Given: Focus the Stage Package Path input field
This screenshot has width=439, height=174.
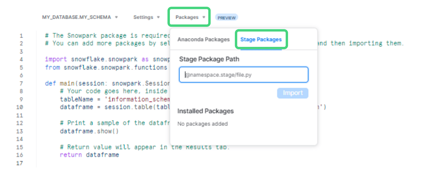Looking at the screenshot, I should pos(244,75).
